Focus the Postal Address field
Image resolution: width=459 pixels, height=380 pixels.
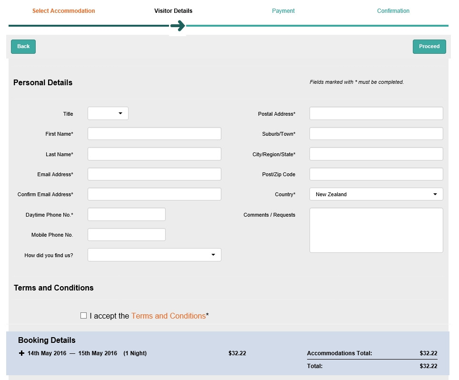[376, 113]
